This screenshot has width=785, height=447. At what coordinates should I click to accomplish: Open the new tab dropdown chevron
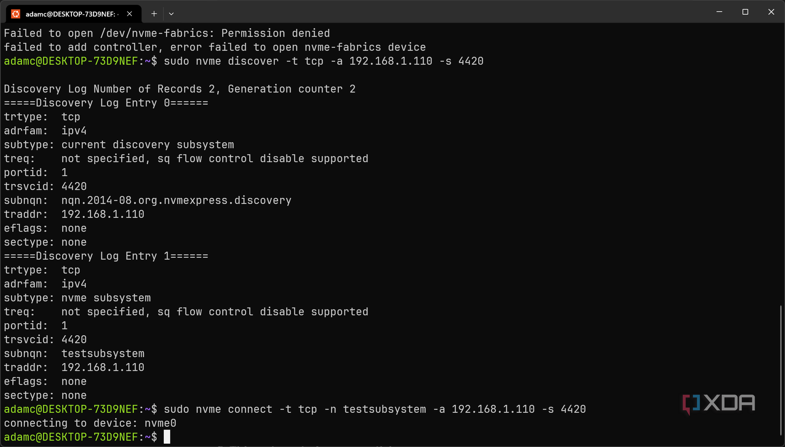[171, 14]
